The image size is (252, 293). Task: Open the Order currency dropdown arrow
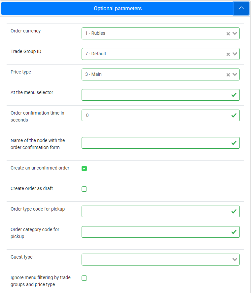pyautogui.click(x=235, y=33)
